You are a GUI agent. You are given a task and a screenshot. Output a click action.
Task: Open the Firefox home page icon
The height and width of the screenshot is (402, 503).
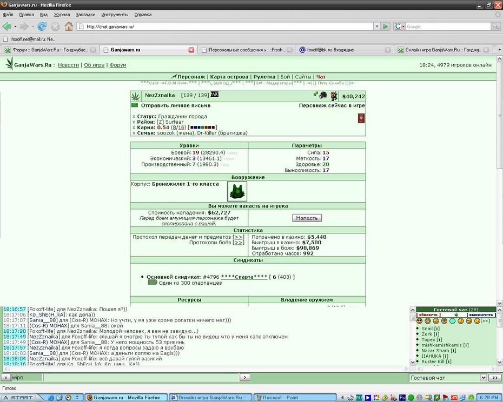[x=69, y=26]
